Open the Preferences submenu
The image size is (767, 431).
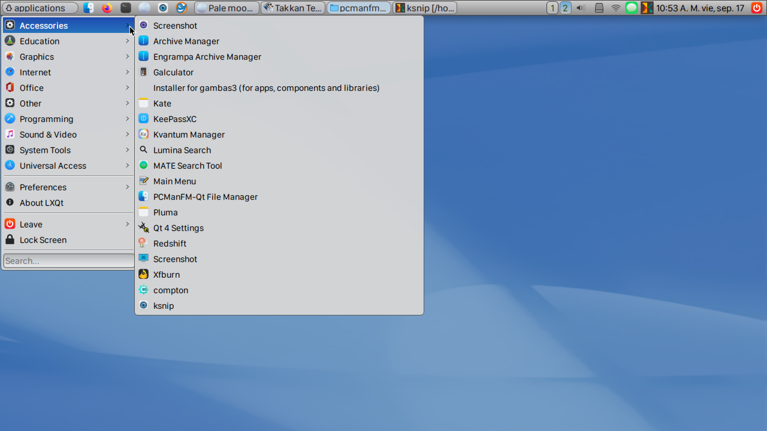68,187
